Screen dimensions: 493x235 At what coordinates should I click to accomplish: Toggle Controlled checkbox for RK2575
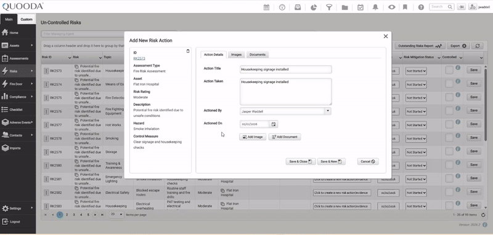(449, 97)
